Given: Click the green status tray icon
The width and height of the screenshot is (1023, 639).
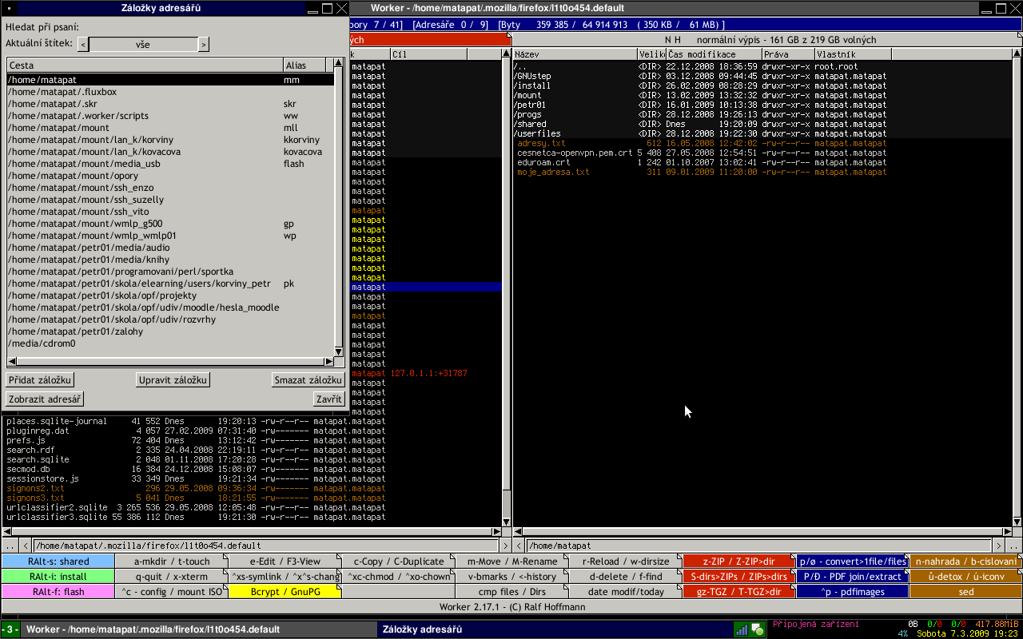Looking at the screenshot, I should coord(757,629).
